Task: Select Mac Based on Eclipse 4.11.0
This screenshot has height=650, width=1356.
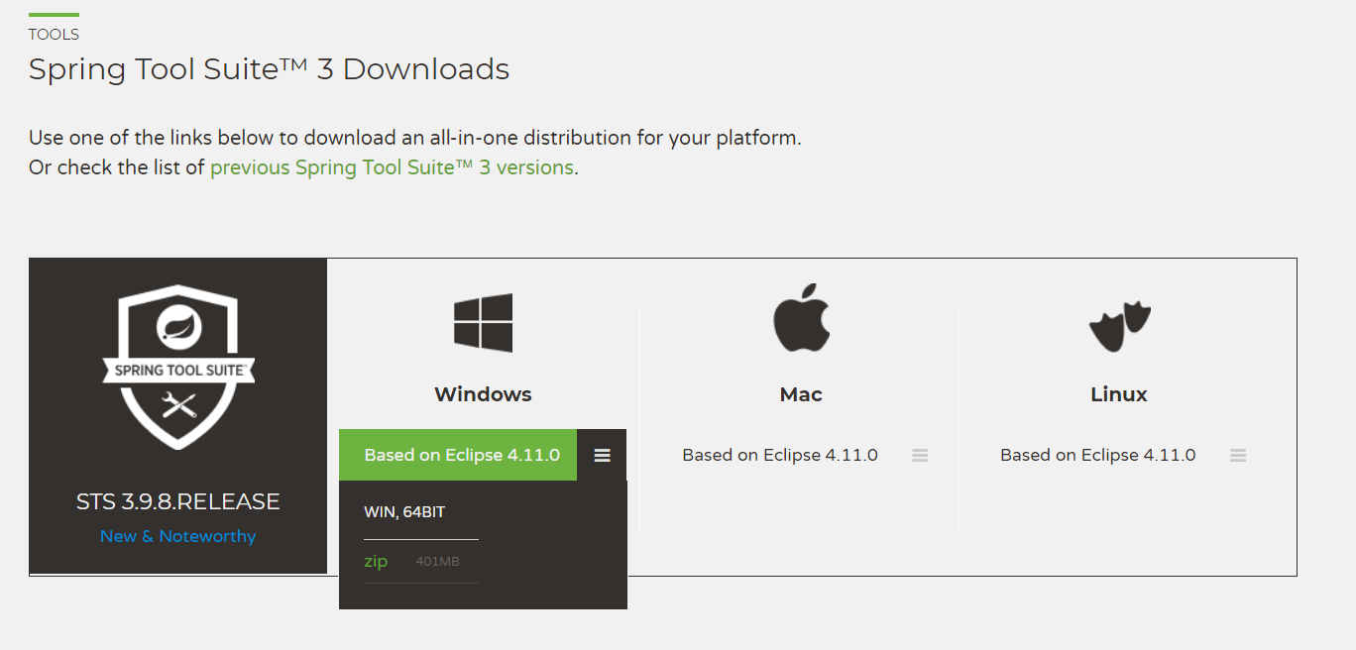Action: 780,456
